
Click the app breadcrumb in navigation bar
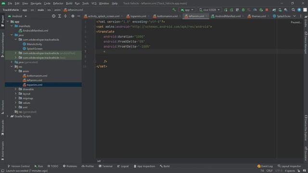(x=25, y=10)
